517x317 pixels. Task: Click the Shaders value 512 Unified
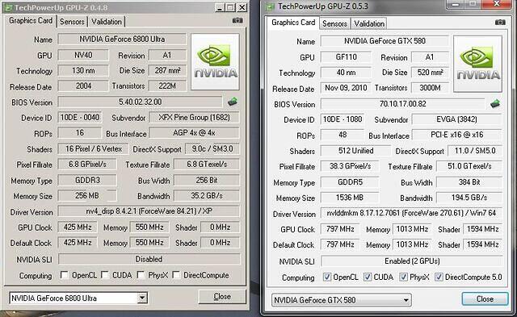pyautogui.click(x=355, y=151)
